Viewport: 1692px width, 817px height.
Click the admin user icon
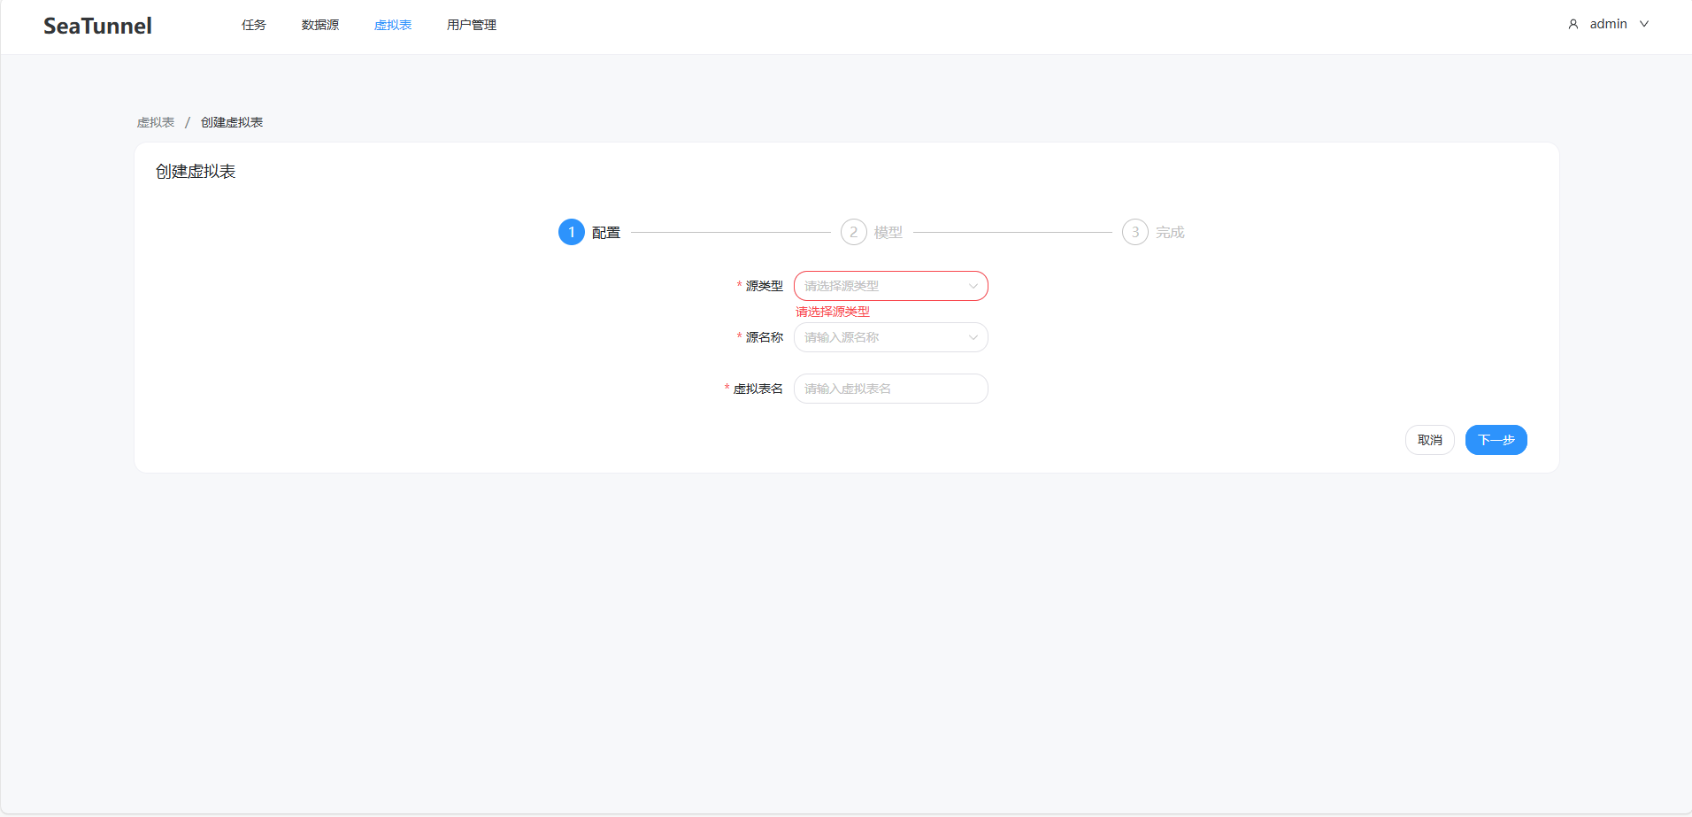(x=1573, y=24)
